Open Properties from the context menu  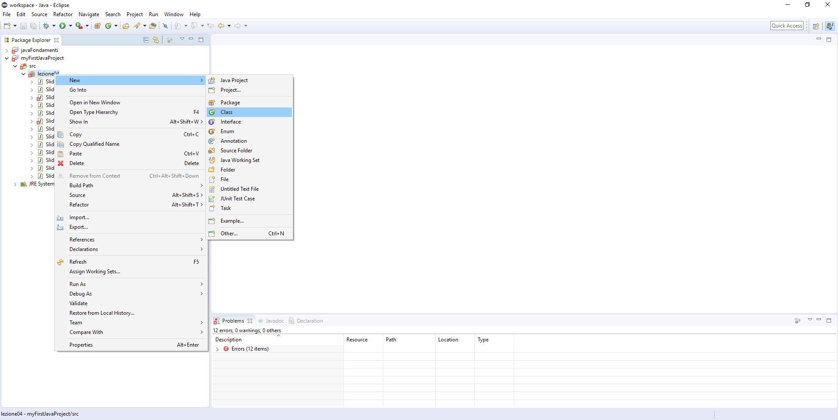pos(130,345)
